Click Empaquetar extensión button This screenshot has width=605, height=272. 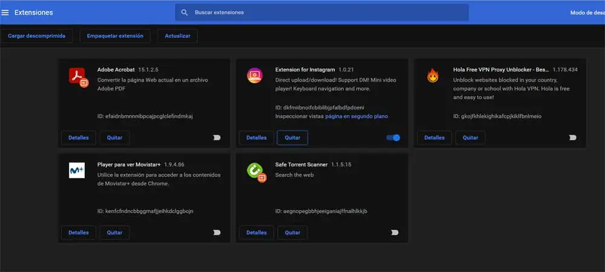tap(115, 36)
